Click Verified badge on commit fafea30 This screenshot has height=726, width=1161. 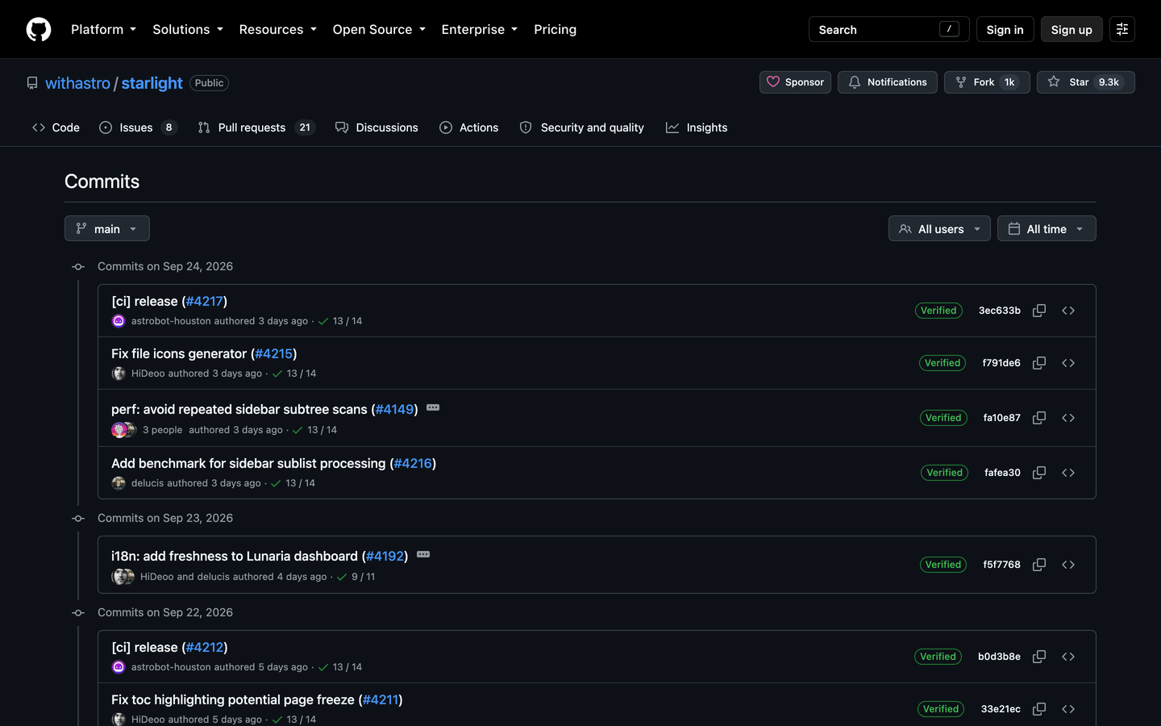click(944, 473)
